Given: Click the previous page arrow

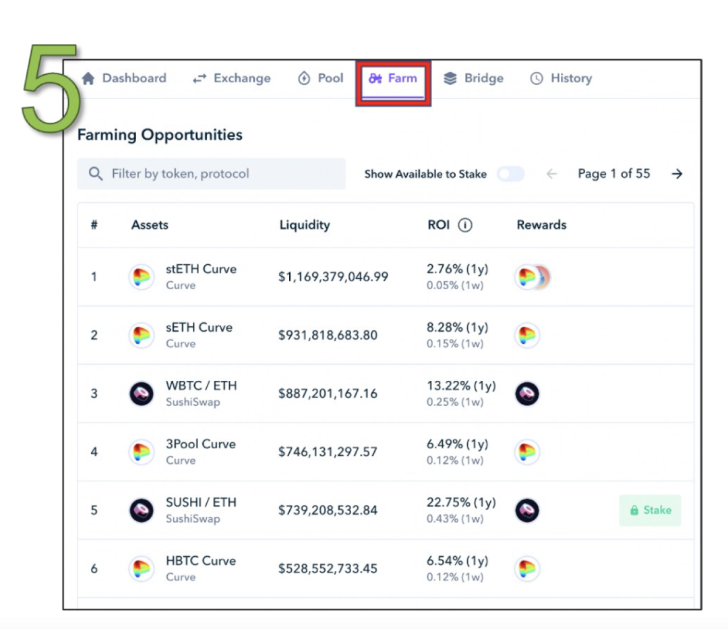Looking at the screenshot, I should 551,174.
